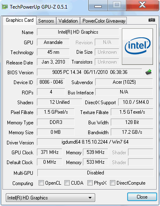
Task: Click the Computing label
Action: 23,183
